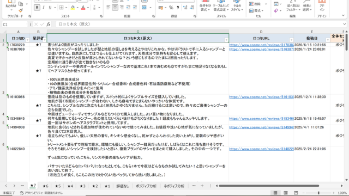Toggle italic formatting
The height and width of the screenshot is (196, 349).
coord(44,8)
